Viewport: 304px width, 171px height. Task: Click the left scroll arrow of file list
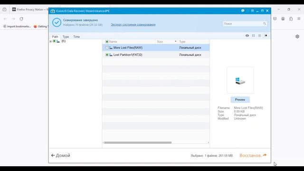pos(103,142)
